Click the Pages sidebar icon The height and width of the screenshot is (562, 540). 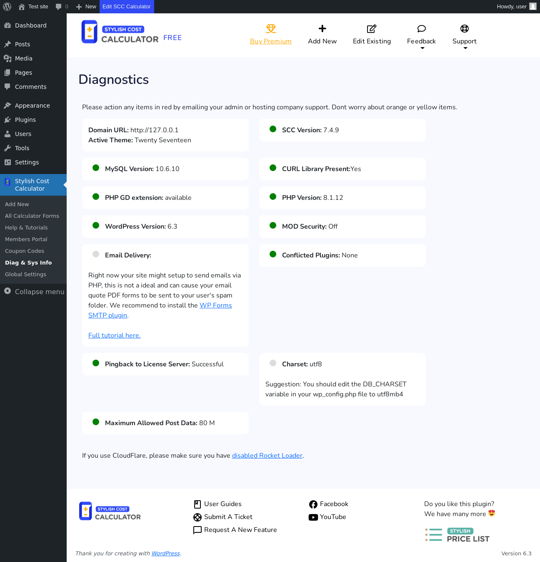pos(7,73)
